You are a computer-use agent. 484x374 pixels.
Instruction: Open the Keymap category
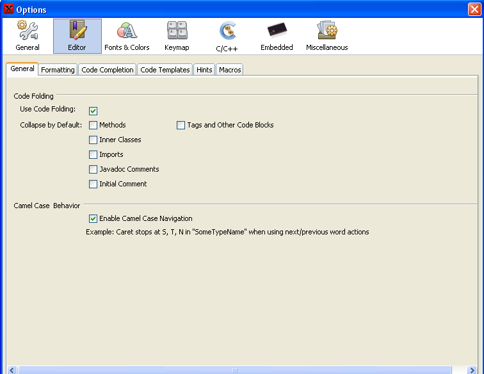tap(177, 36)
